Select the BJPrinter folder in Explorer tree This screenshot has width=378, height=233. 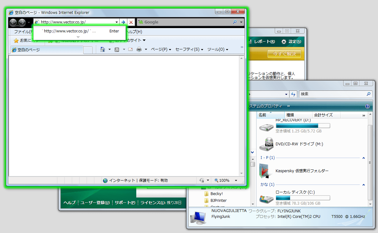(x=216, y=201)
